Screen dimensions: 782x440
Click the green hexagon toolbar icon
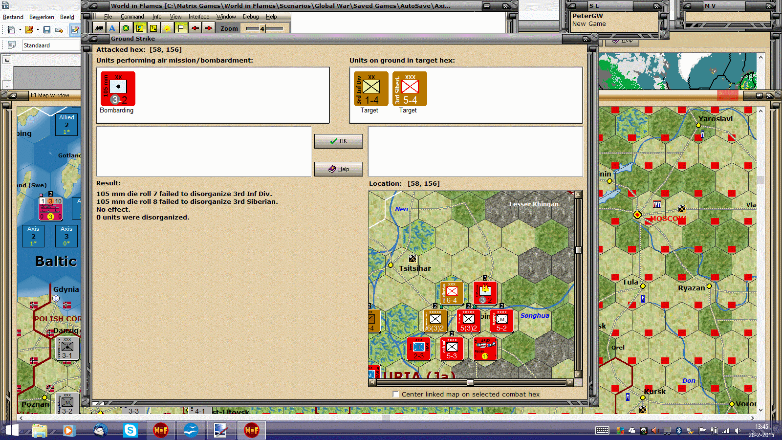126,28
